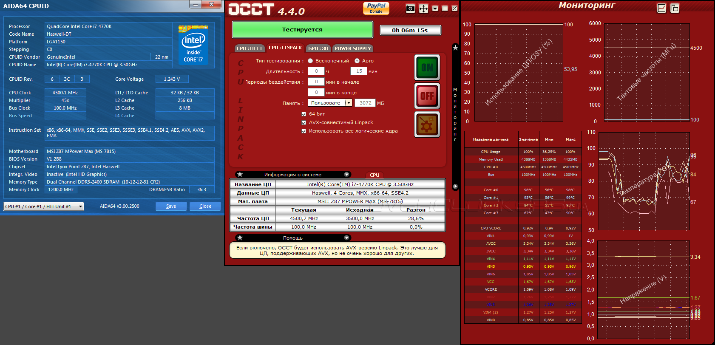Toggle Использовать все логические ядра checkbox
Image resolution: width=715 pixels, height=345 pixels.
(x=304, y=131)
